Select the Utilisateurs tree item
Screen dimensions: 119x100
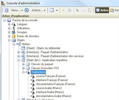click(x=23, y=28)
